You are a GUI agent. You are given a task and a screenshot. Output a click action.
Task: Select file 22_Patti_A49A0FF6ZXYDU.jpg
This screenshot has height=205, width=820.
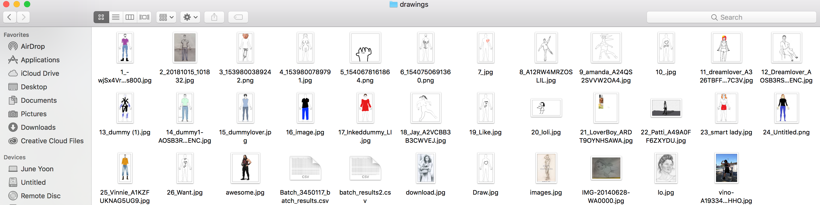click(x=666, y=108)
